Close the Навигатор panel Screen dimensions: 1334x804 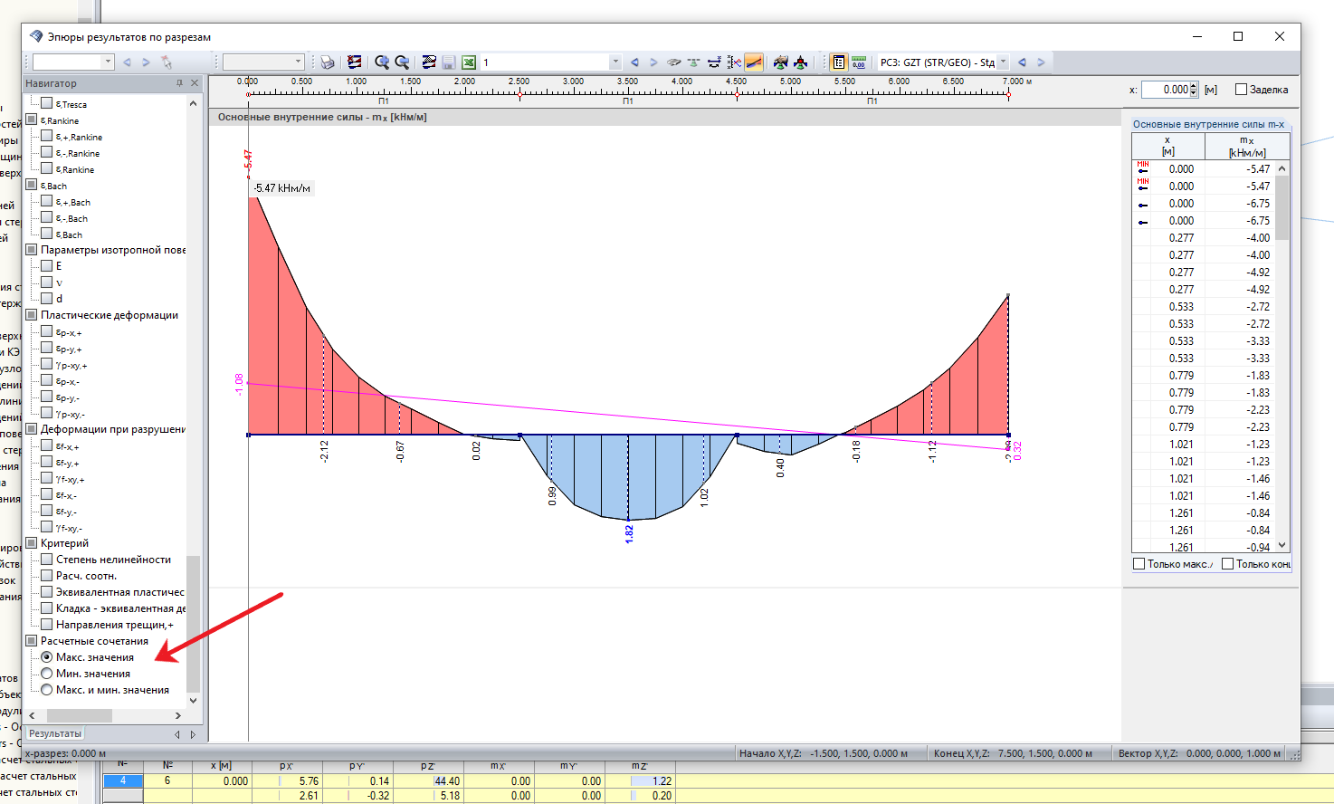pyautogui.click(x=195, y=83)
